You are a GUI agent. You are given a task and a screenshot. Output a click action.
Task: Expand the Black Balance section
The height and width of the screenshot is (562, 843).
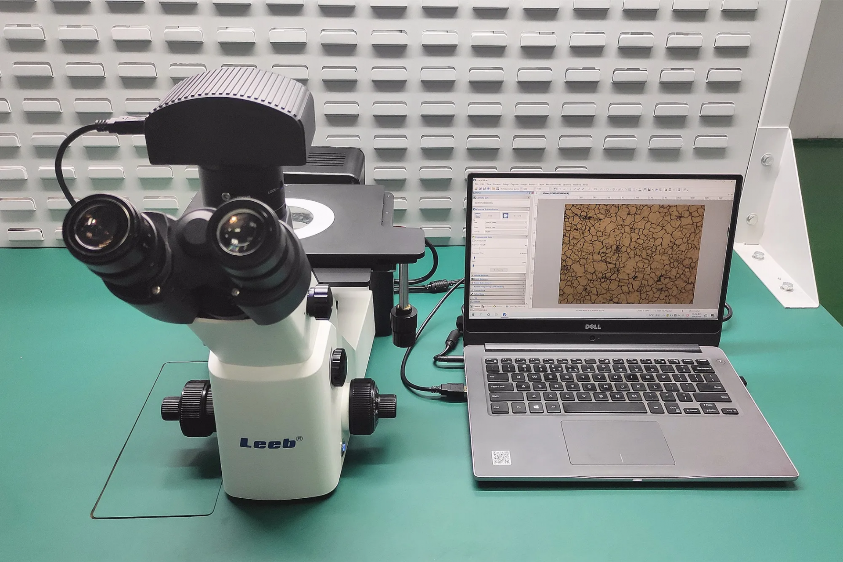(x=481, y=279)
